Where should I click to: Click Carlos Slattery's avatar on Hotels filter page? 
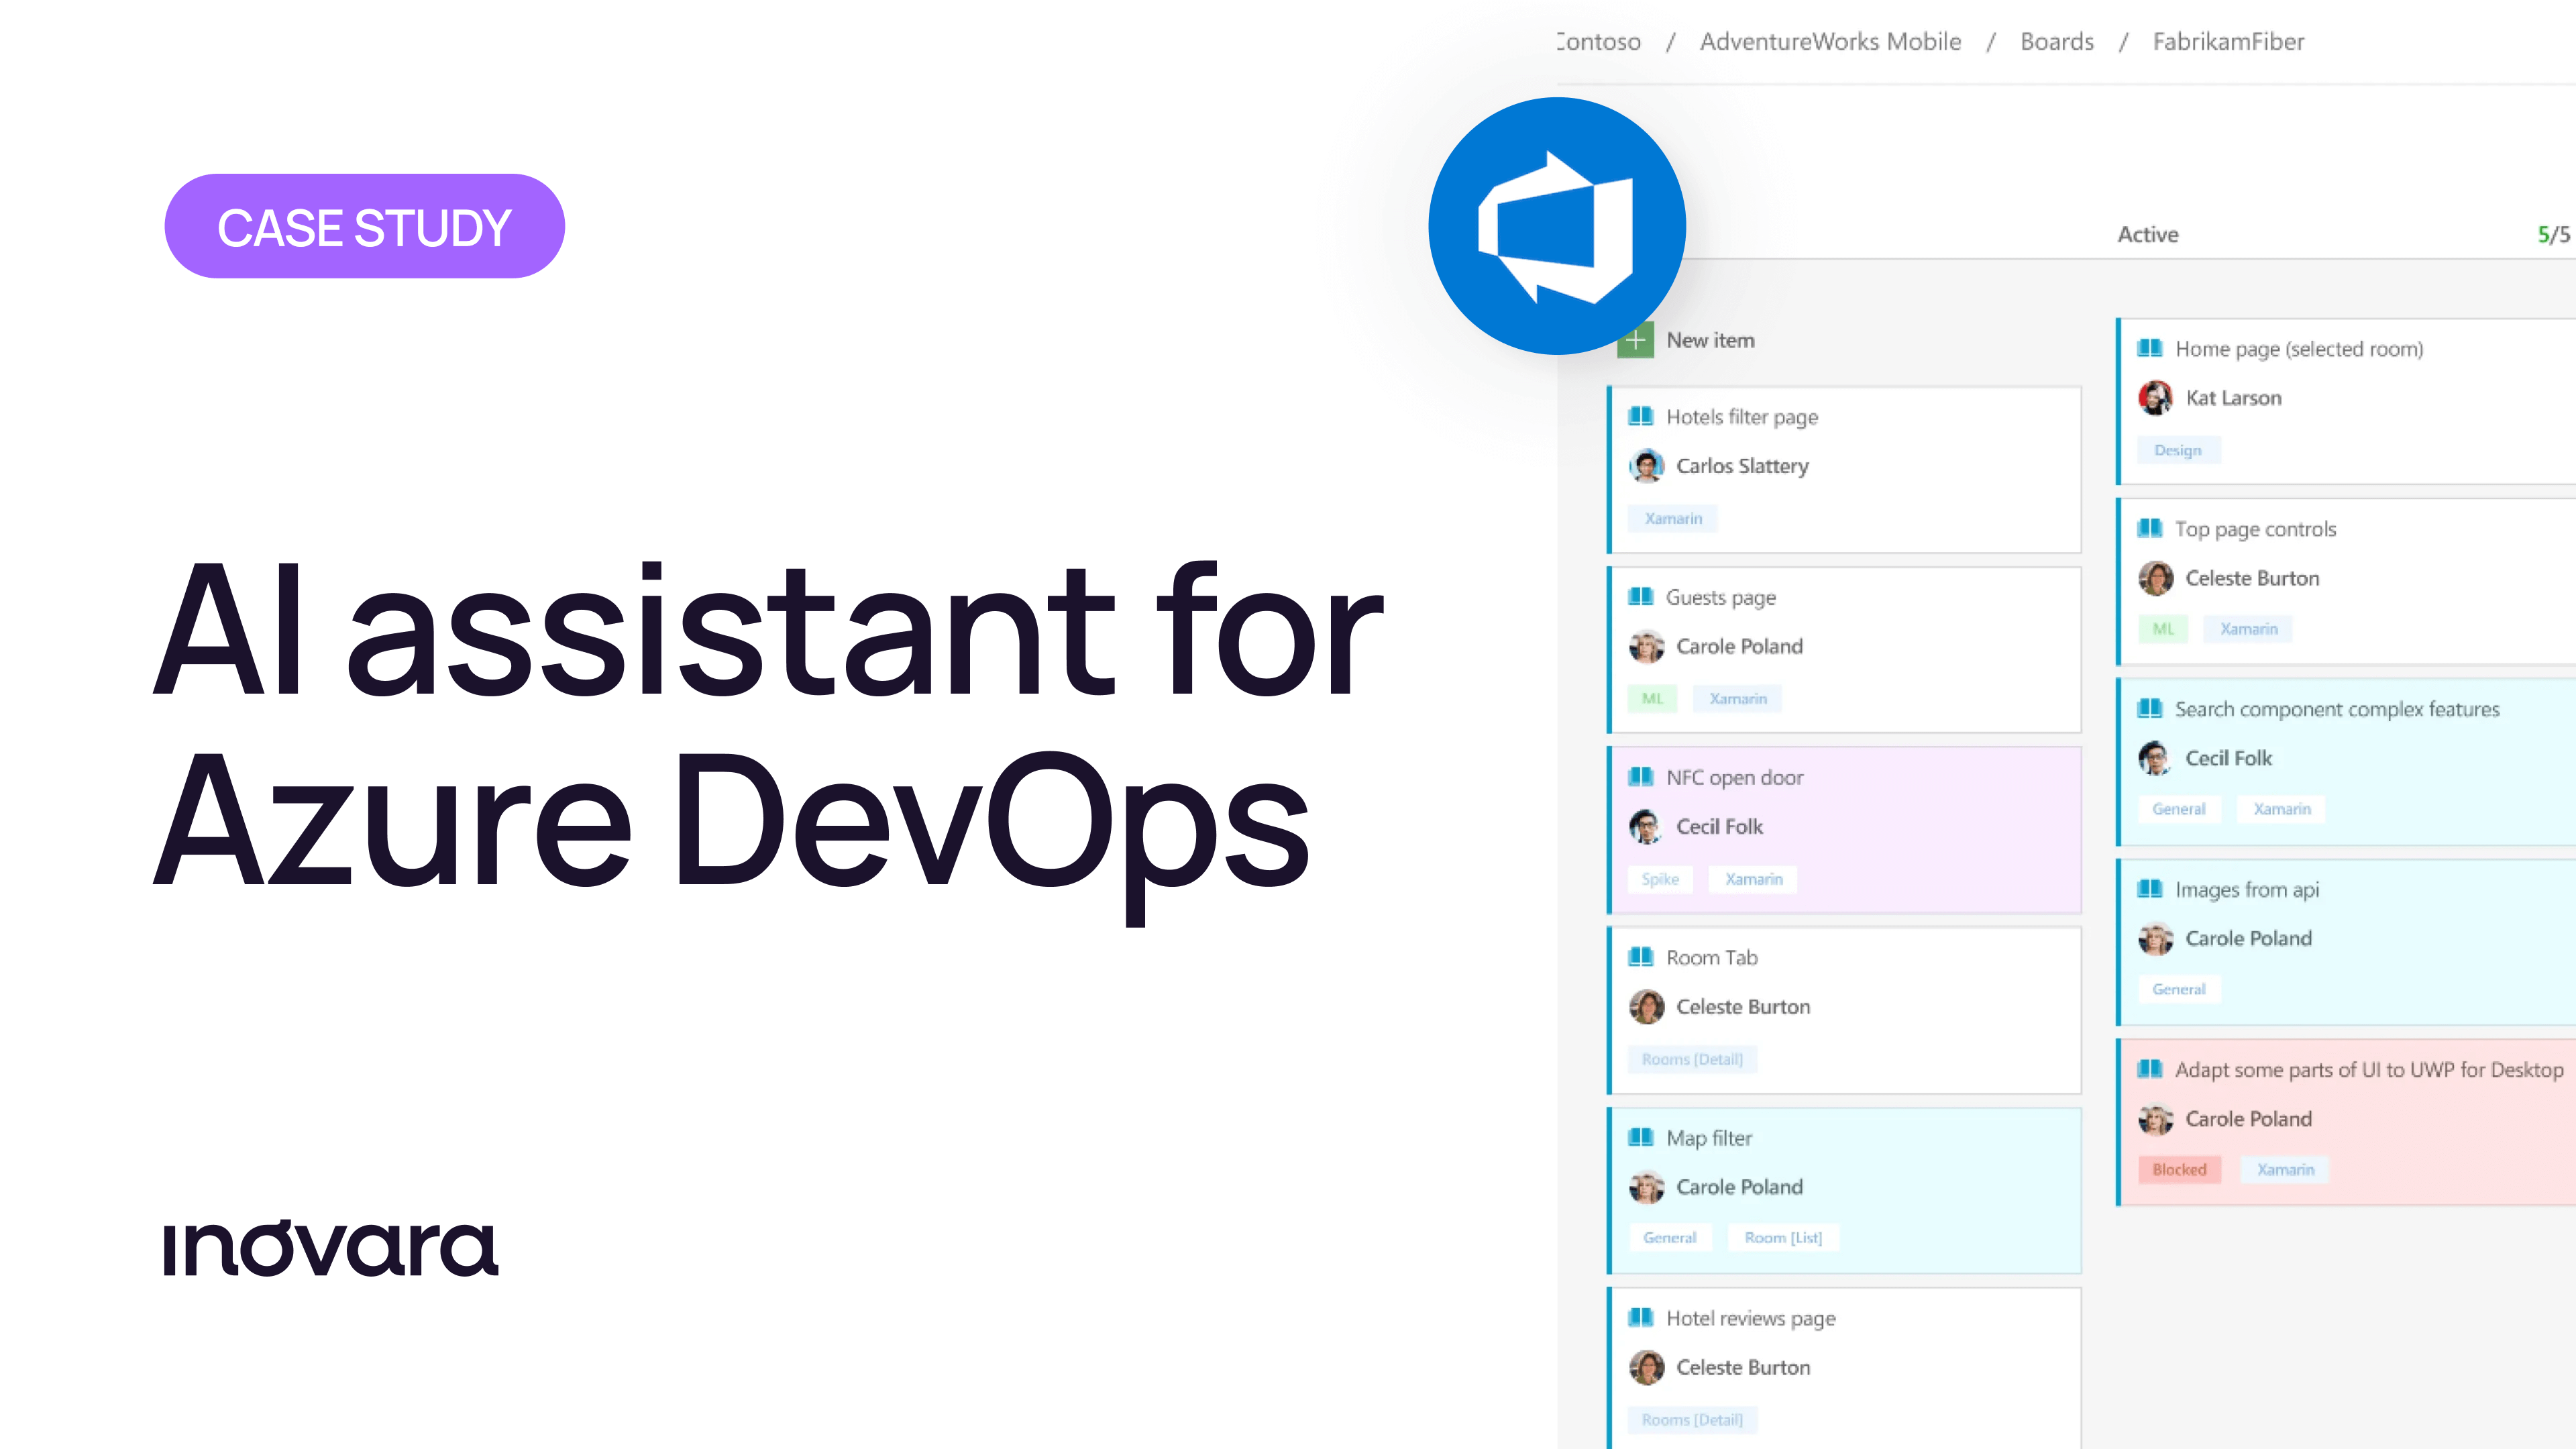(1646, 466)
